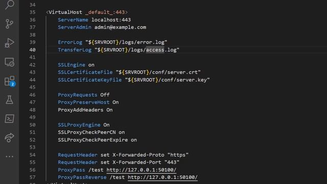327x184 pixels.
Task: Click the "SSLEngine" directive
Action: point(72,65)
